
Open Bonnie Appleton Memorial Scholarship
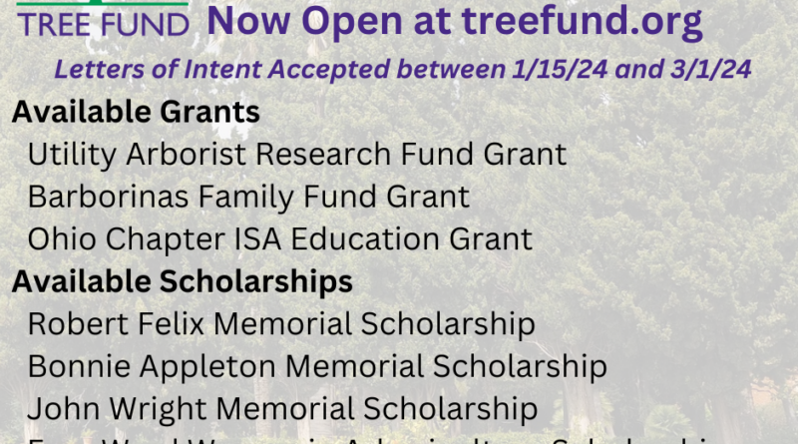pos(317,366)
